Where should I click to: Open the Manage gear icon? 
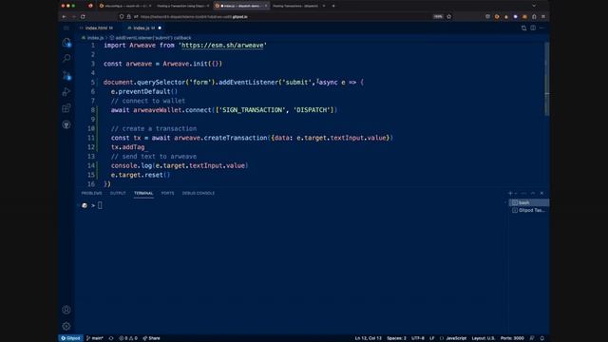tap(66, 326)
